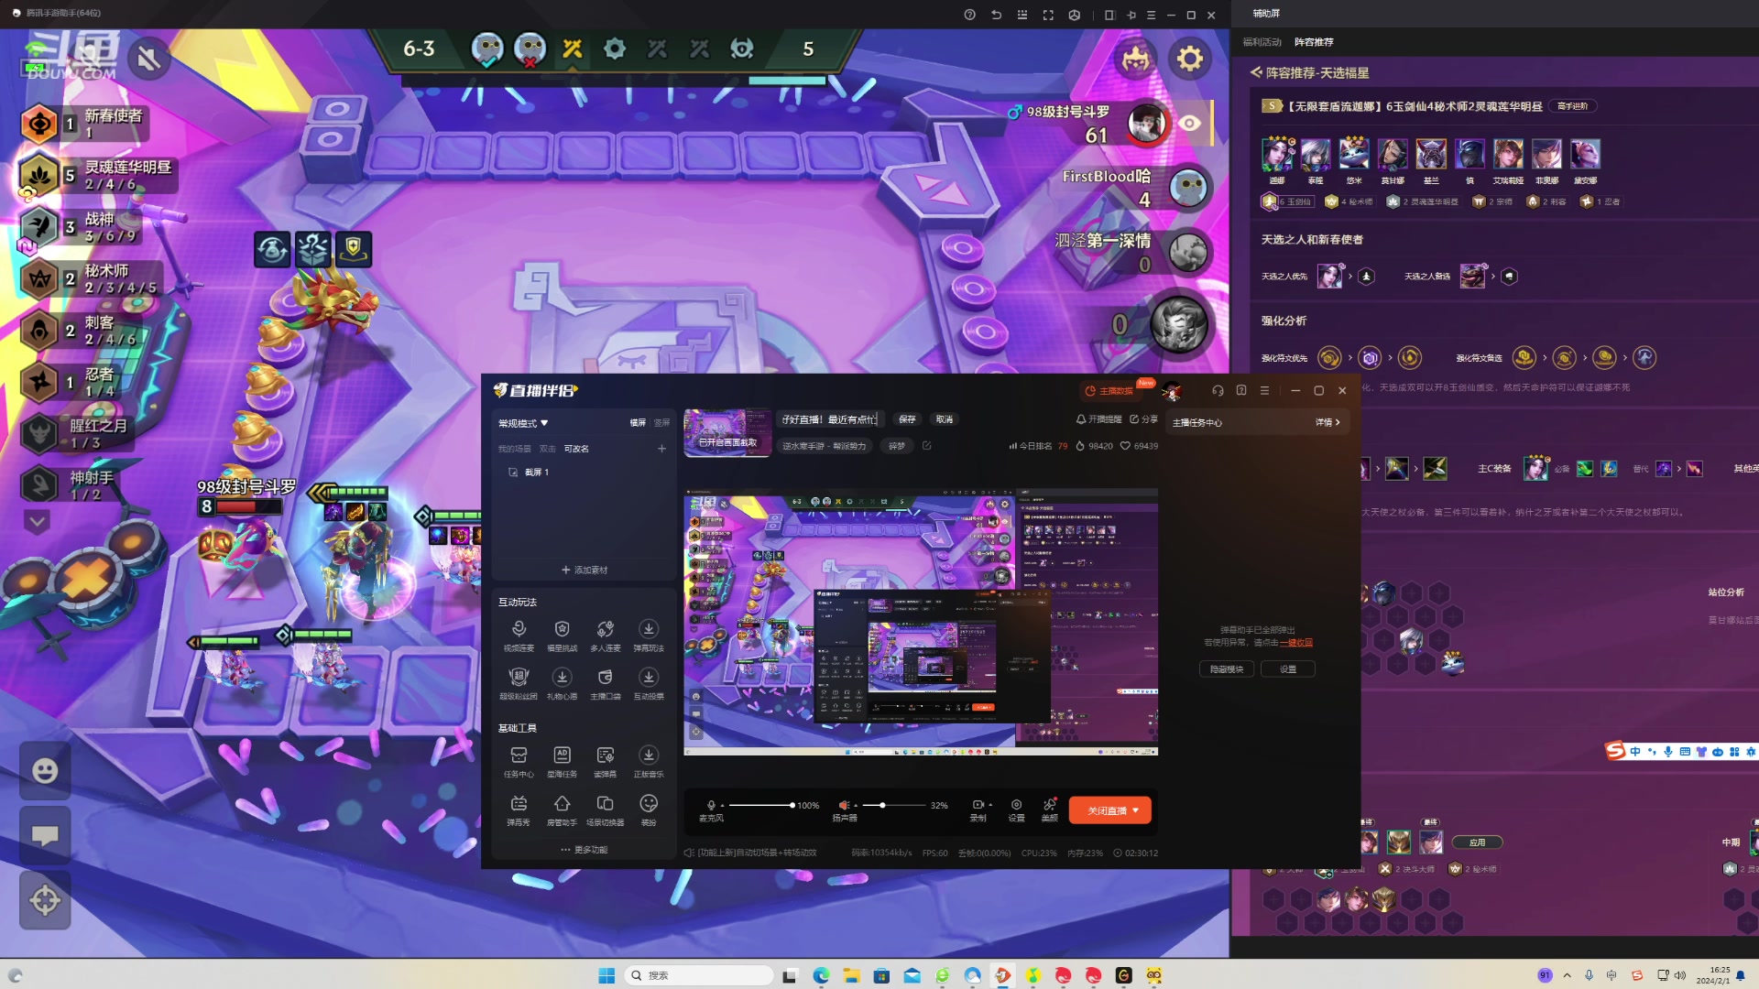Toggle the game sound mute icon
The width and height of the screenshot is (1759, 989).
tap(148, 60)
